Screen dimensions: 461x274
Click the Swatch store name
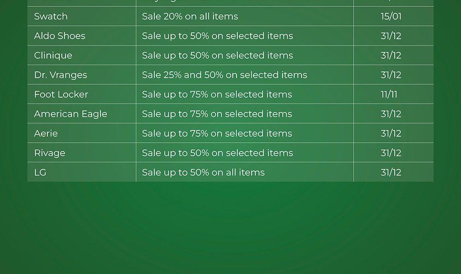(51, 17)
